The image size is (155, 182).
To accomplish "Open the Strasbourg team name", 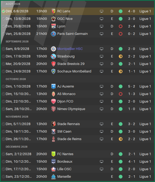I will (x=66, y=56).
